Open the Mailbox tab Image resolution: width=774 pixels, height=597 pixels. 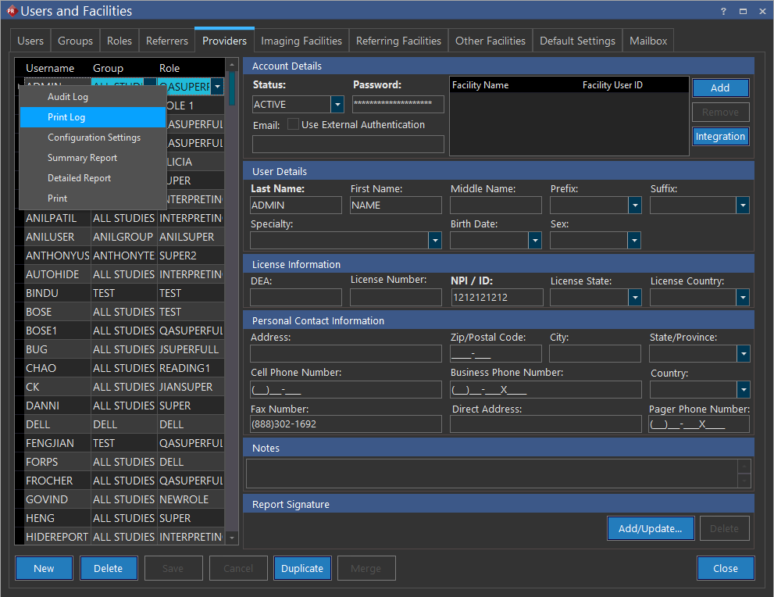click(x=648, y=41)
